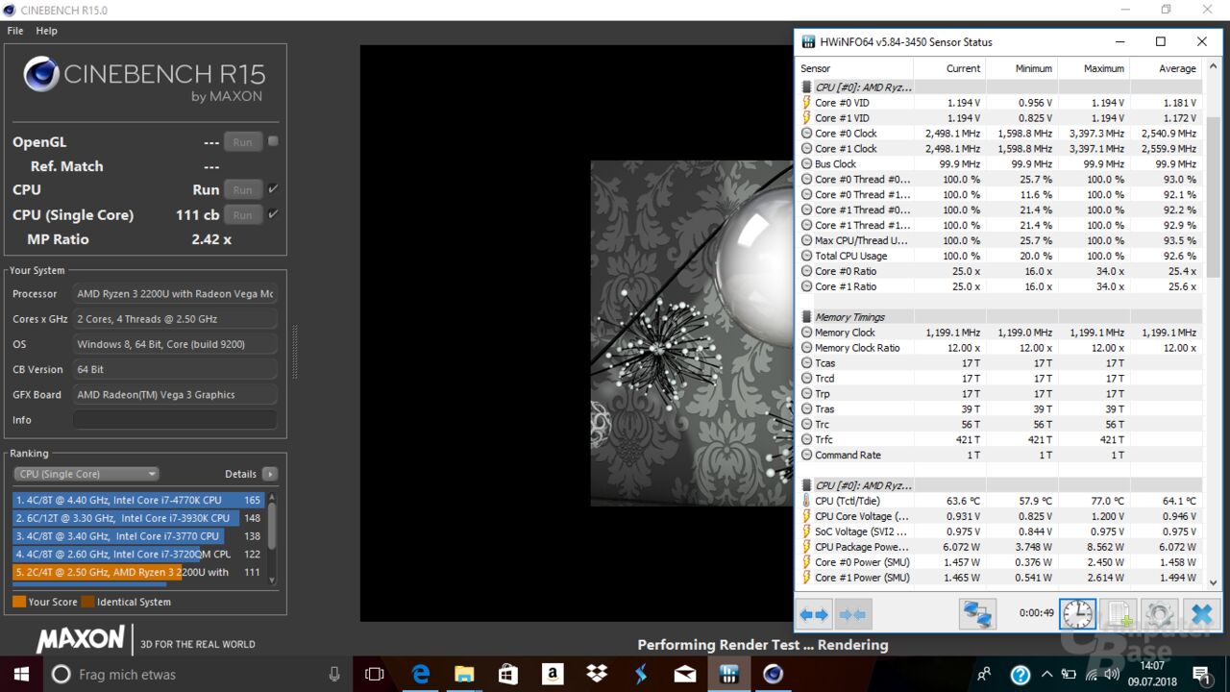Click the HWiNFO expand columns blue arrows icon

click(814, 613)
